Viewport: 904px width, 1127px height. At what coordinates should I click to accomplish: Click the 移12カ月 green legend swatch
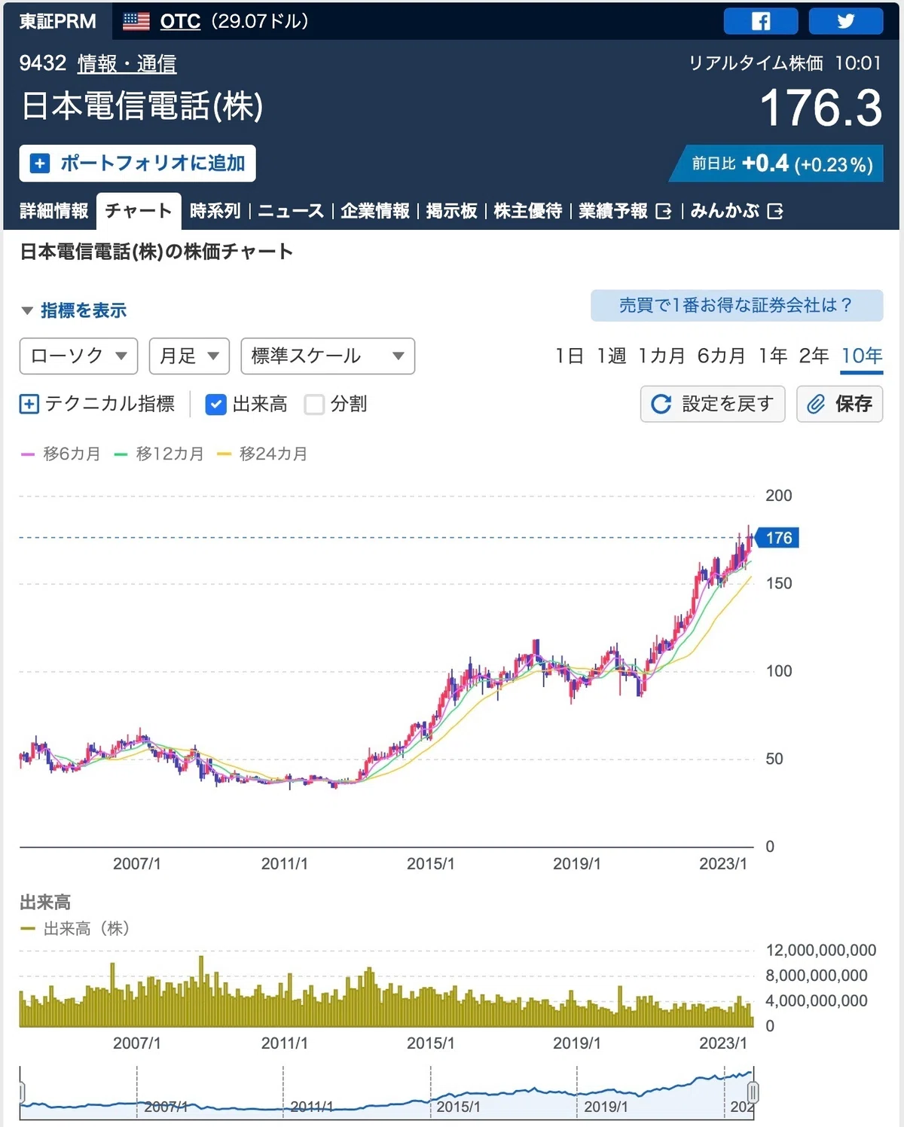(121, 454)
